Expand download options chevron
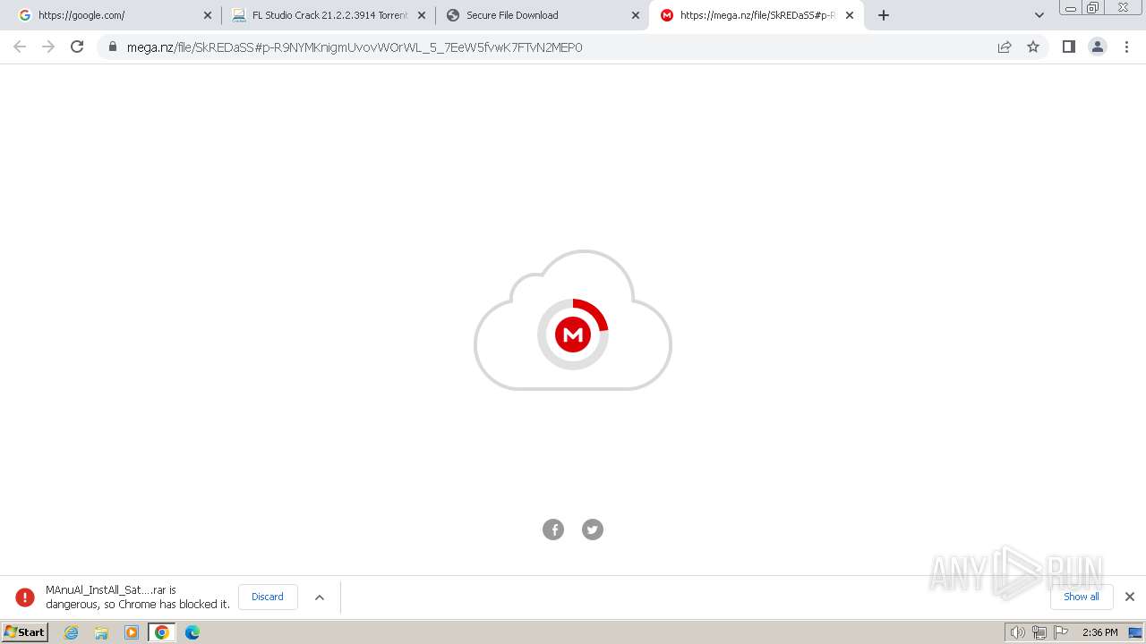This screenshot has height=644, width=1146. click(x=320, y=597)
